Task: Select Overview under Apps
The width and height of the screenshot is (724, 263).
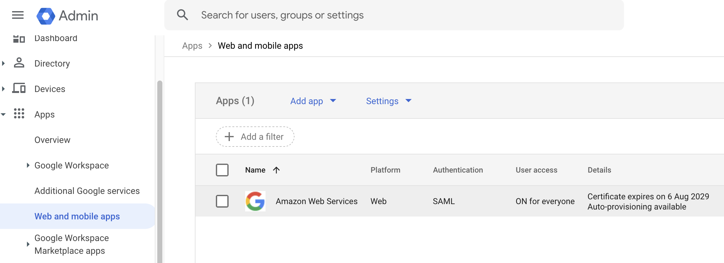Action: point(52,140)
